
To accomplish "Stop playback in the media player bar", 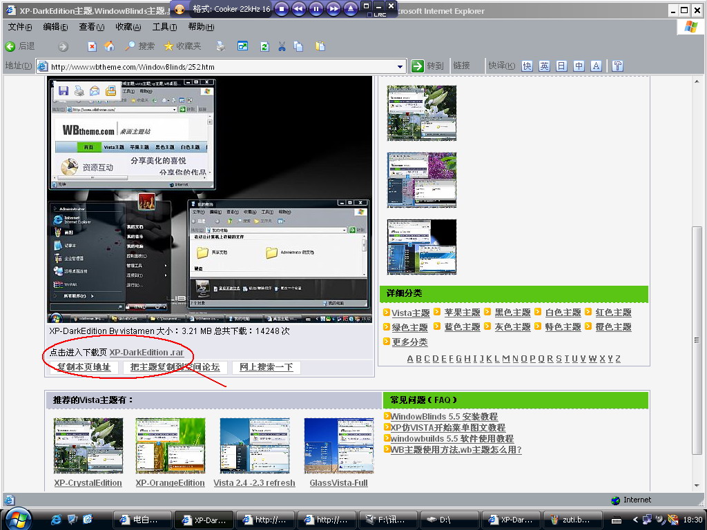I will click(281, 9).
